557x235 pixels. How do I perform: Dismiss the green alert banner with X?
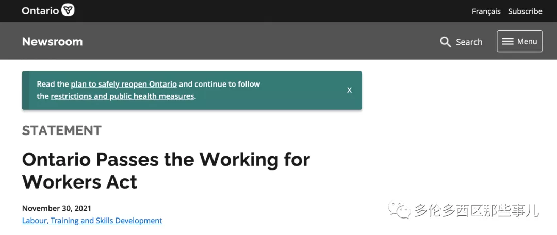tap(349, 90)
